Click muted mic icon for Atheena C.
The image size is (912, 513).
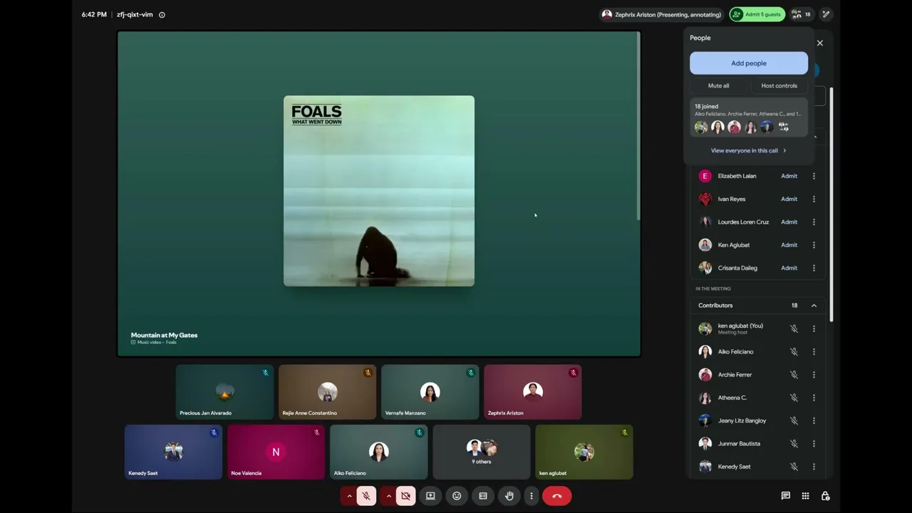coord(794,398)
